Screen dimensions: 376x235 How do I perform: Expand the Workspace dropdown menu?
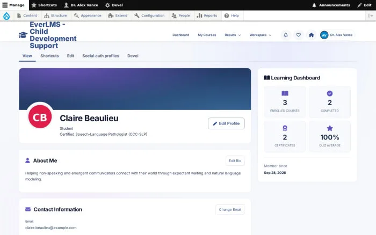click(261, 35)
